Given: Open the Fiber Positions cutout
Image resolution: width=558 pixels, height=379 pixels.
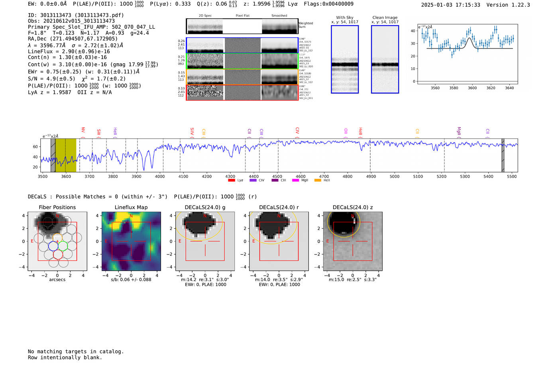Looking at the screenshot, I should (x=57, y=241).
